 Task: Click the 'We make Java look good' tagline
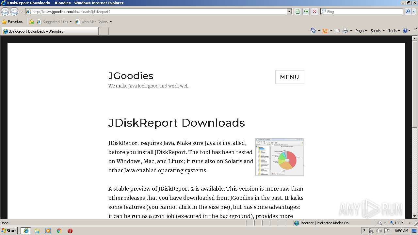point(148,86)
